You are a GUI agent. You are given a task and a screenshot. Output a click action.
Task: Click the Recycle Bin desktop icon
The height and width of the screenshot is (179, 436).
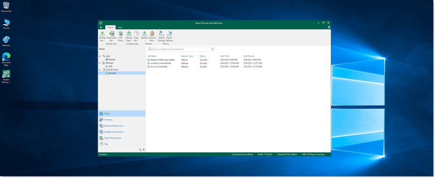click(6, 7)
